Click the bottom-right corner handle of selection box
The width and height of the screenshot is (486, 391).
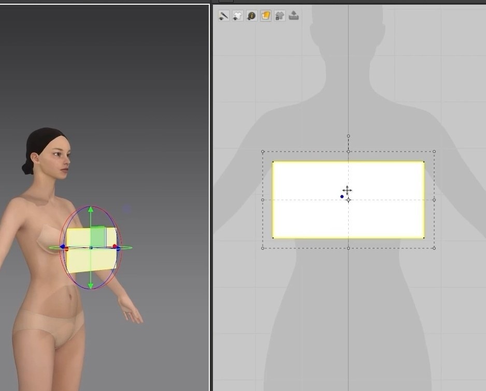(434, 248)
